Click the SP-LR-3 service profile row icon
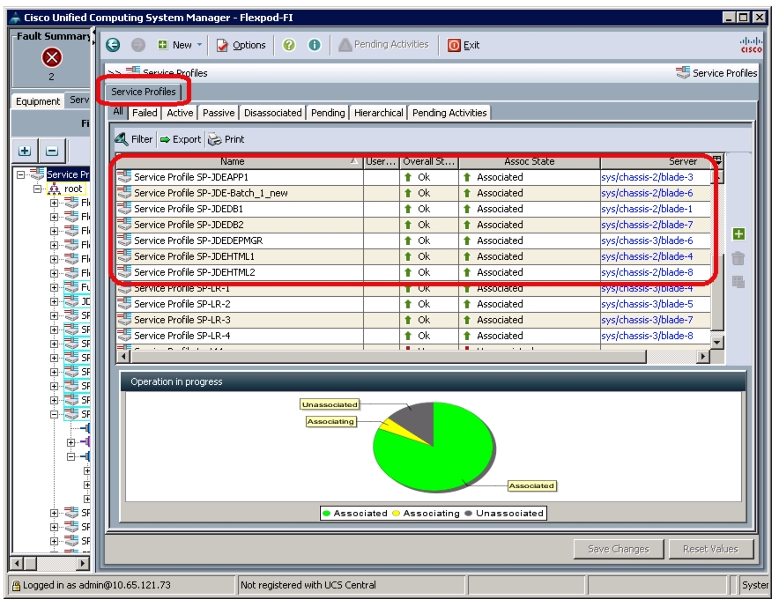 pos(124,320)
